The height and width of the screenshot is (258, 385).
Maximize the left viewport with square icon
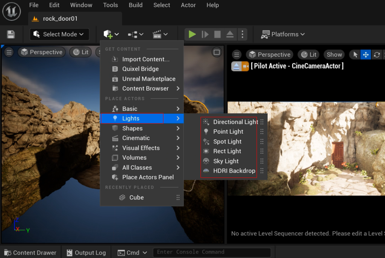(217, 52)
